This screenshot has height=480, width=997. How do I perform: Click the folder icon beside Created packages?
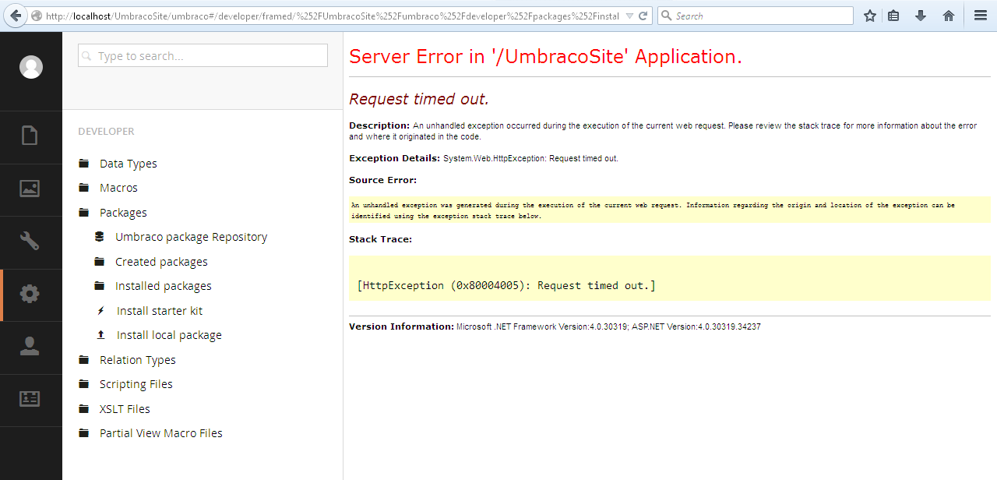(100, 261)
